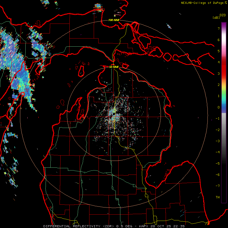Click the -6 value on the color scale
Image resolution: width=228 pixels, height=228 pixels.
(218, 175)
